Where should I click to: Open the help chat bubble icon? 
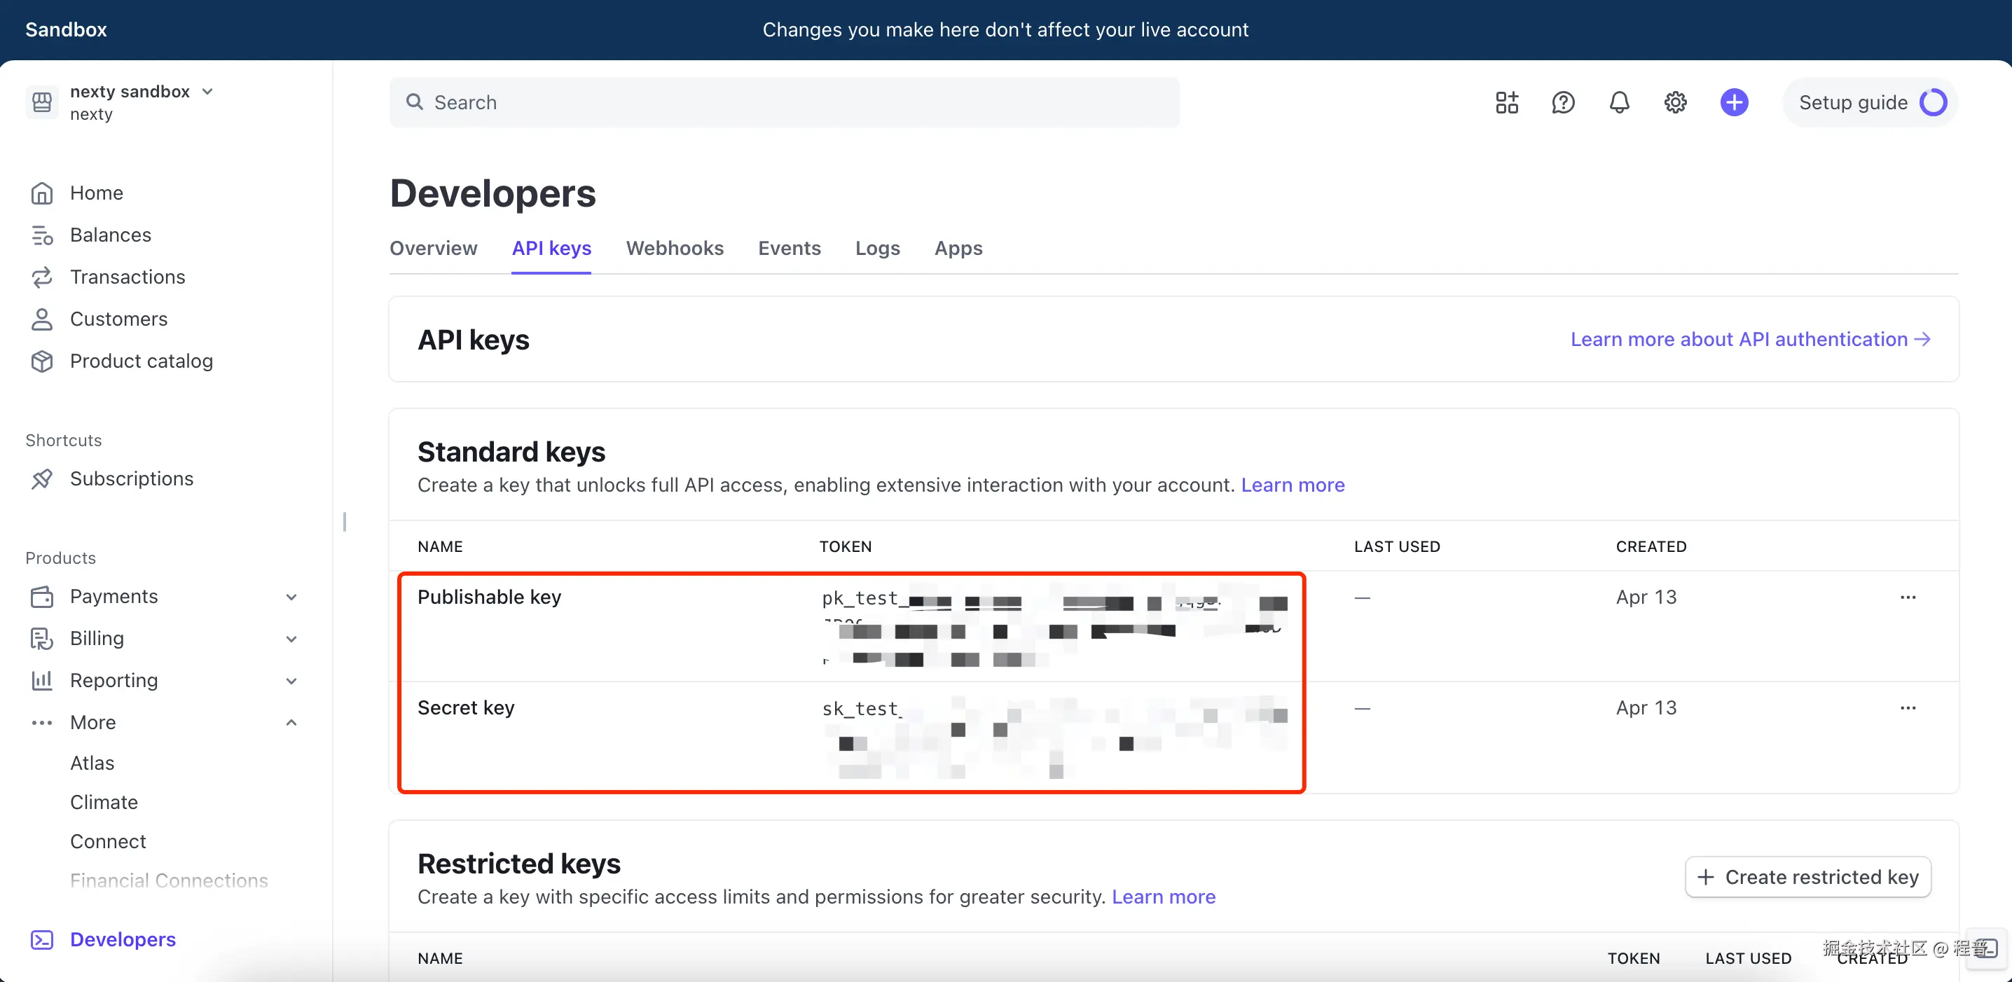click(1563, 102)
